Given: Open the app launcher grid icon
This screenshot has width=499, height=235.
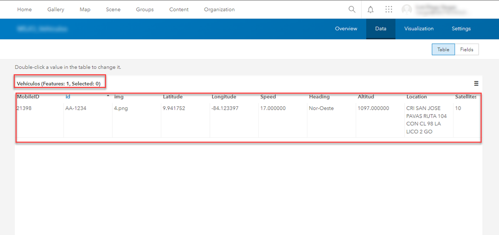Looking at the screenshot, I should click(389, 9).
